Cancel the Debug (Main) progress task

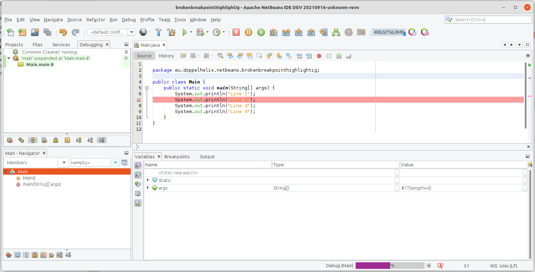429,266
